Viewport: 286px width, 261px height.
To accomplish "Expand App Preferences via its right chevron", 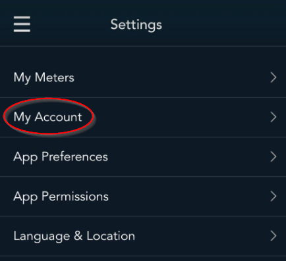I will (273, 156).
